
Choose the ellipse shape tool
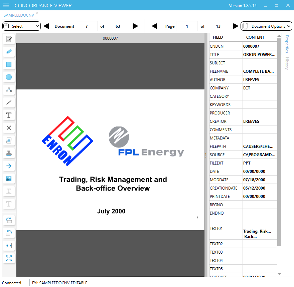pos(9,77)
